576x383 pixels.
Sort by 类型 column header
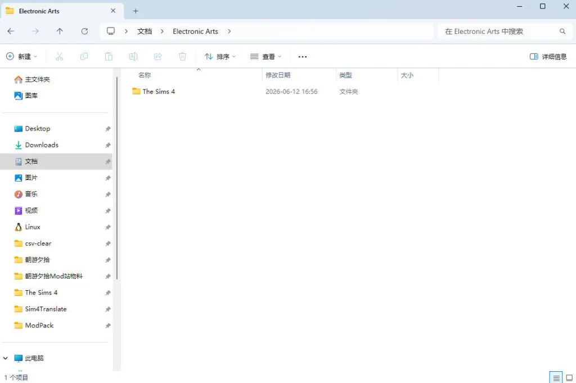tap(345, 75)
